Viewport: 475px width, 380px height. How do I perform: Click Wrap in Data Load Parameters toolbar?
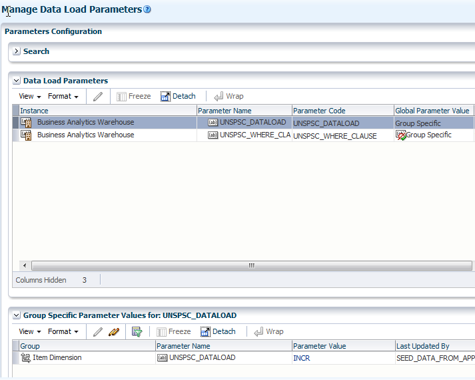pyautogui.click(x=229, y=97)
